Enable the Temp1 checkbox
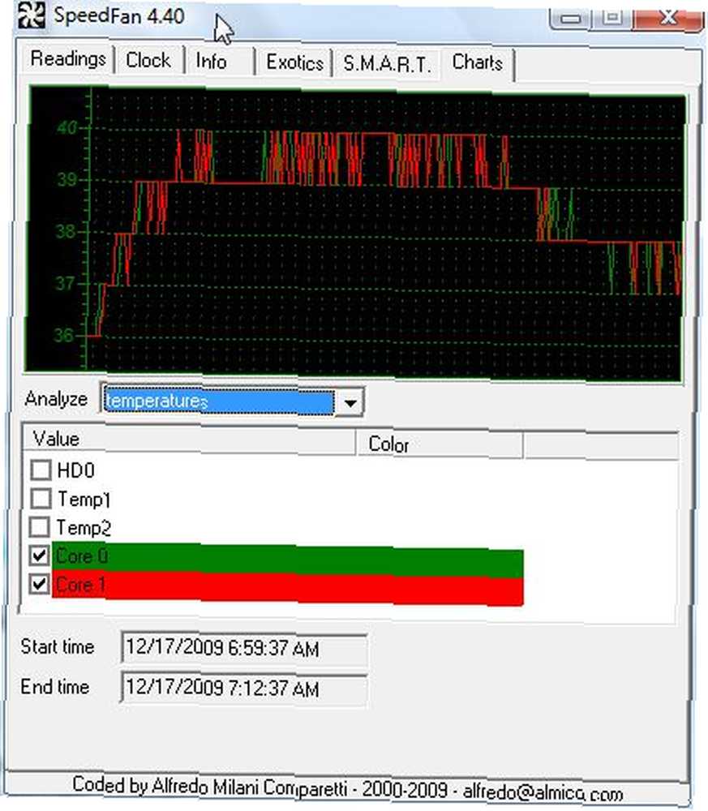 pos(41,499)
